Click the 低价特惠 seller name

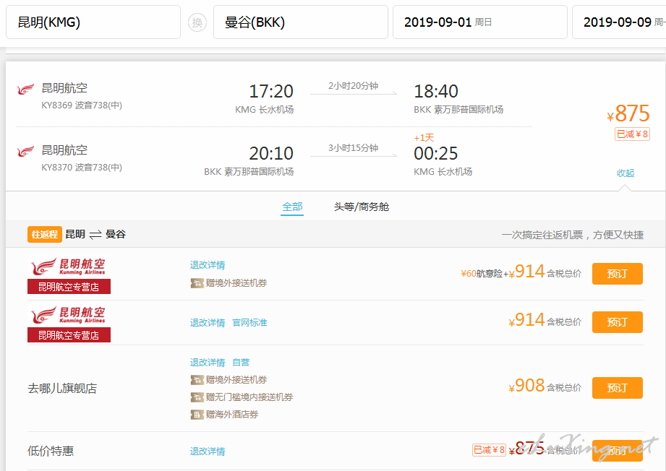point(51,451)
